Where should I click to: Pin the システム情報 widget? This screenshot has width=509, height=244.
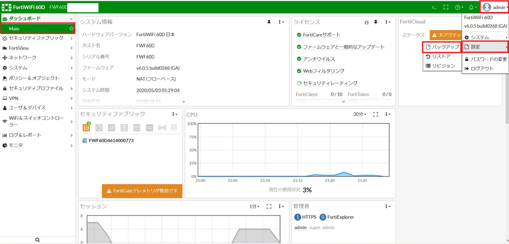pyautogui.click(x=269, y=22)
